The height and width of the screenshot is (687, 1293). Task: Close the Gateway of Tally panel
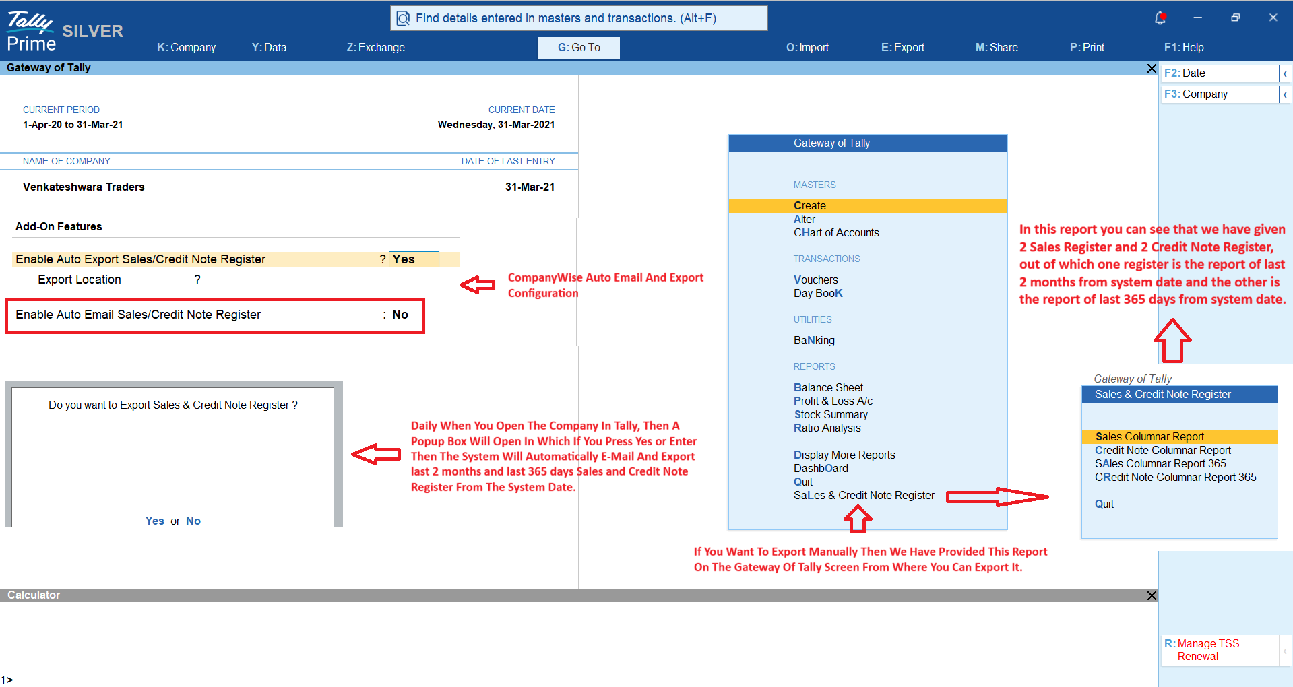(x=1152, y=68)
